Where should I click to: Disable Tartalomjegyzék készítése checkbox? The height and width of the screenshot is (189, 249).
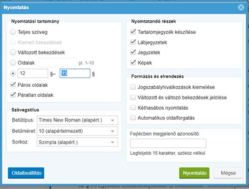tap(133, 32)
